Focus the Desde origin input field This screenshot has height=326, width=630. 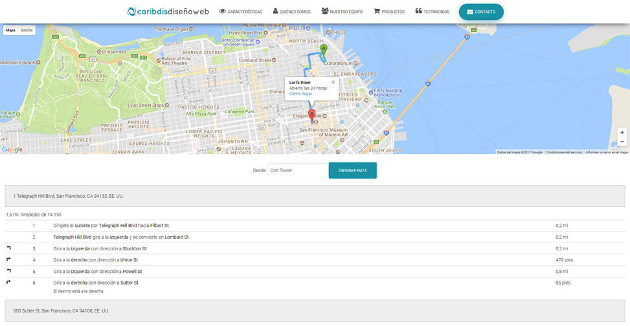click(298, 171)
